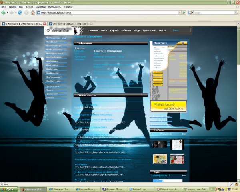Click the VK favicon in the address bar
240x192 pixels.
pyautogui.click(x=39, y=13)
